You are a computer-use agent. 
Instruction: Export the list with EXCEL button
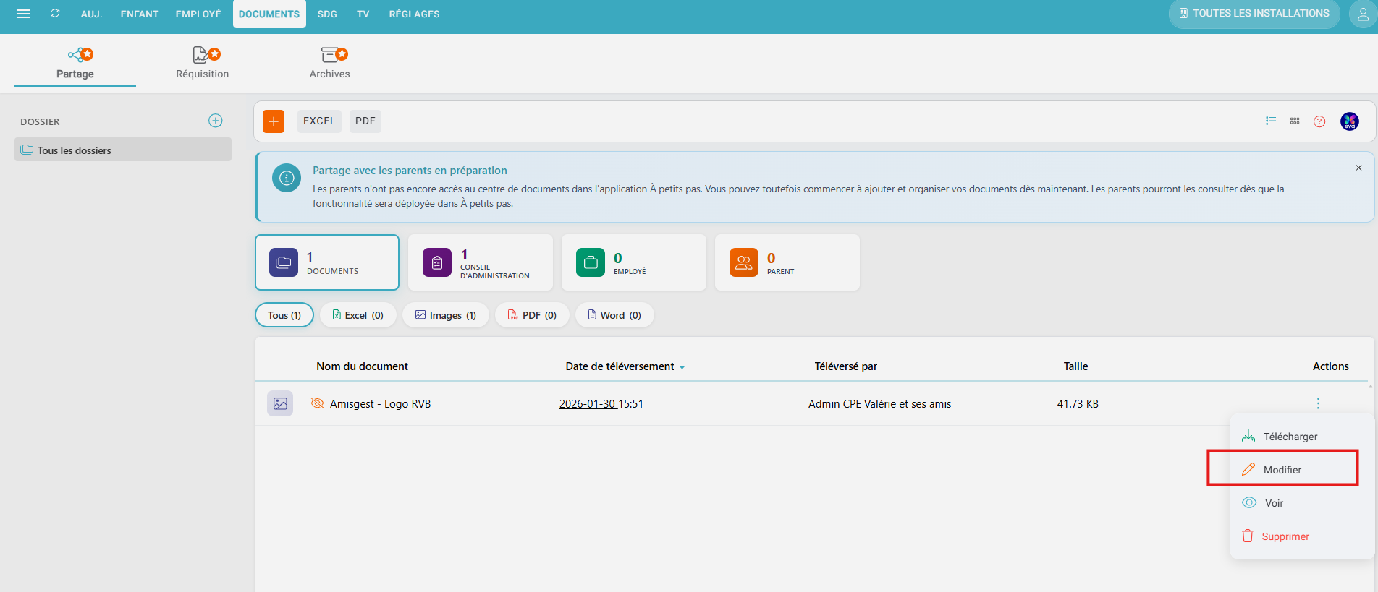[x=319, y=121]
